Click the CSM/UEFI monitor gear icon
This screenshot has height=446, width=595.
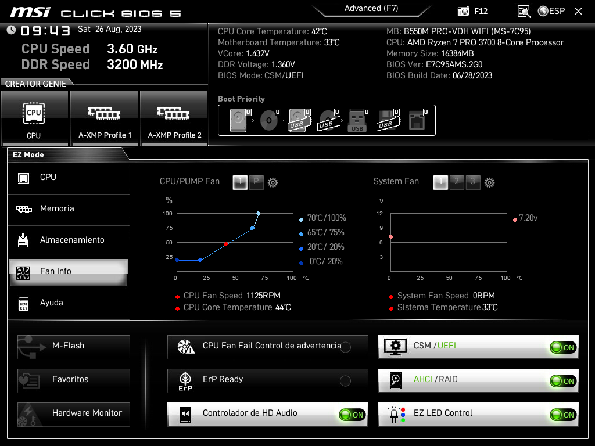pos(395,347)
